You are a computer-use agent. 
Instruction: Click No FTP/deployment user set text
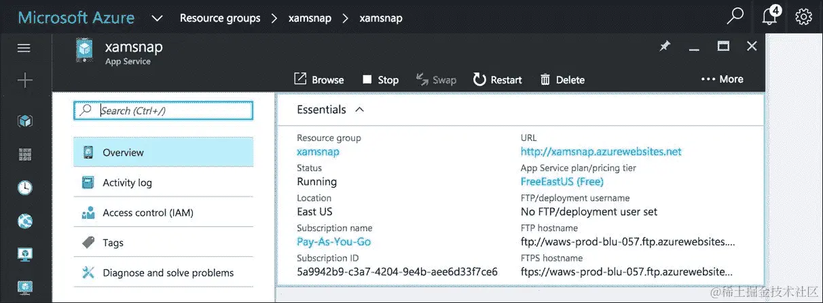pyautogui.click(x=589, y=211)
